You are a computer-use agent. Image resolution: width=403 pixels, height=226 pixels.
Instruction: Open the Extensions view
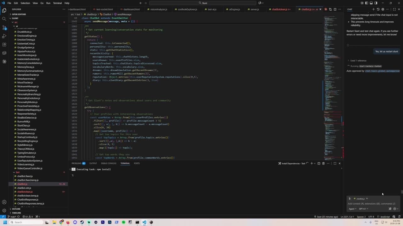4,45
